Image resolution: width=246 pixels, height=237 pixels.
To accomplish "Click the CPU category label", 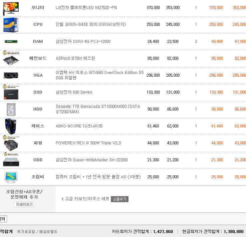I will (x=38, y=25).
